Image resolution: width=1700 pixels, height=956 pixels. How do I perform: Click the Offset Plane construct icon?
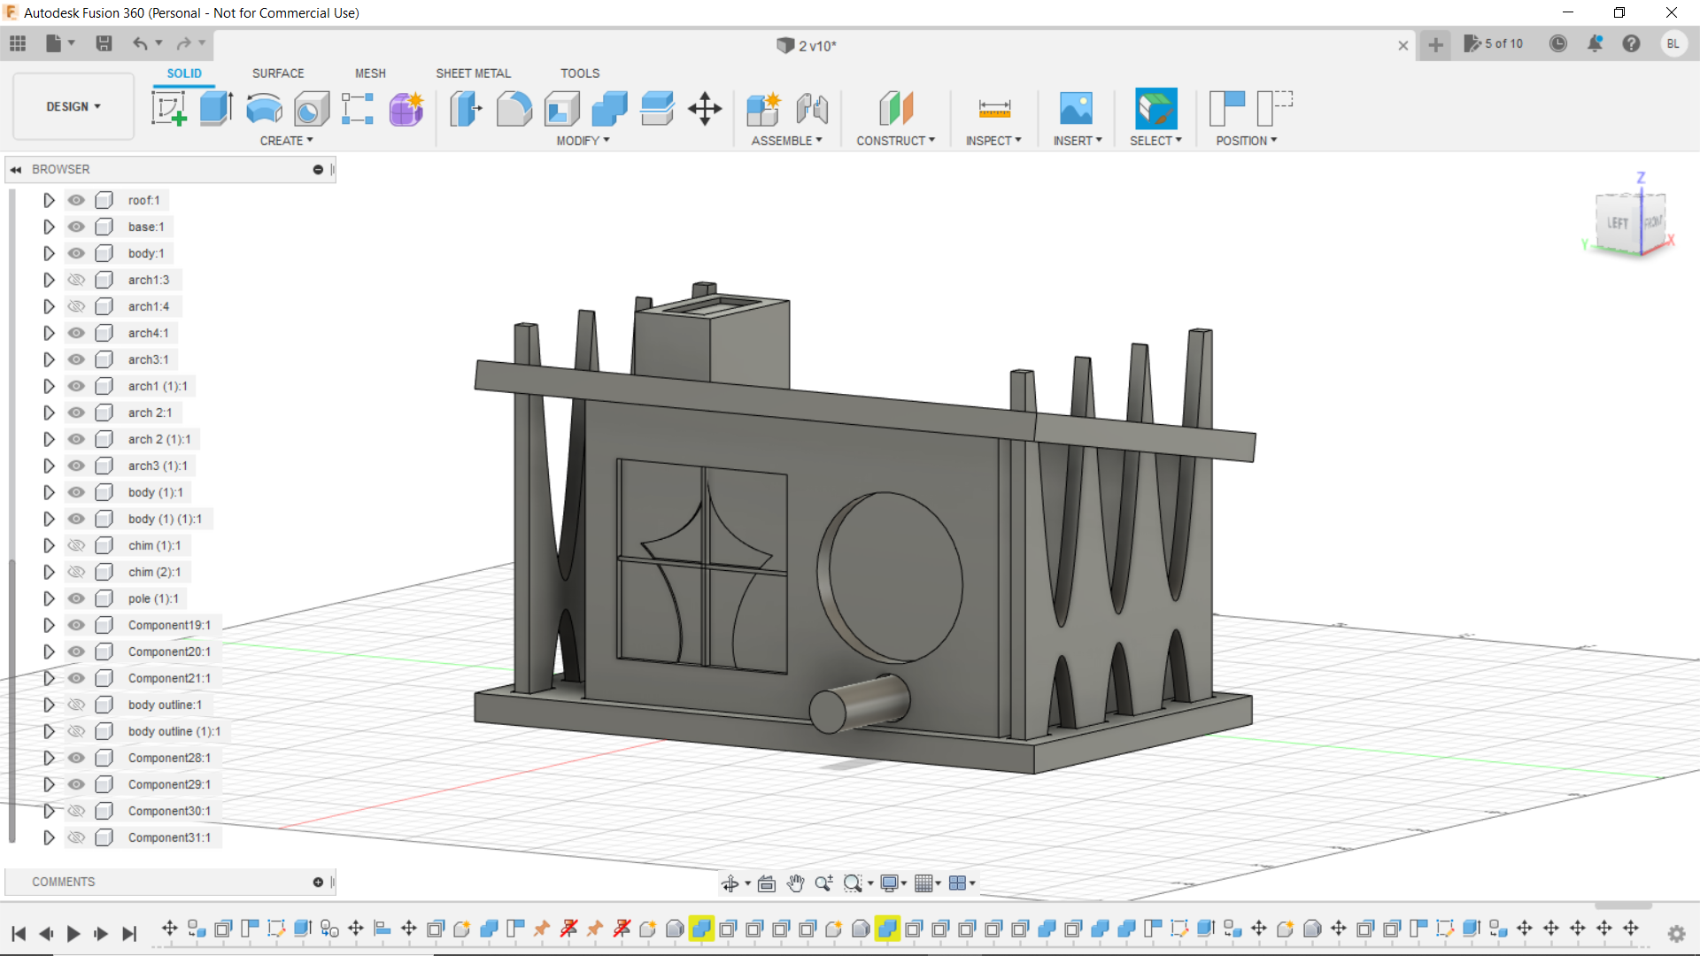coord(895,109)
